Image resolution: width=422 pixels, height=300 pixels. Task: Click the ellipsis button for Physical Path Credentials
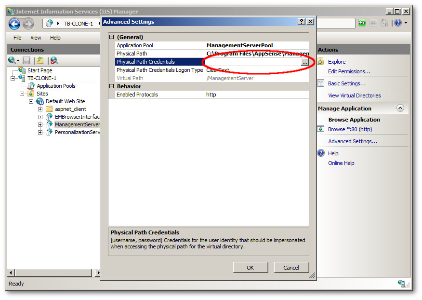(x=304, y=62)
